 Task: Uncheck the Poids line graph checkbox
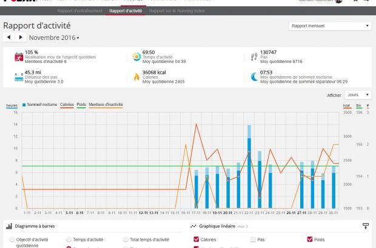(310, 240)
